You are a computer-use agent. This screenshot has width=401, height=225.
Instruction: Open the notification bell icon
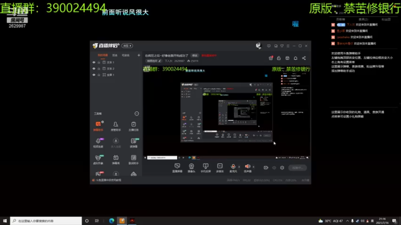coord(296,58)
